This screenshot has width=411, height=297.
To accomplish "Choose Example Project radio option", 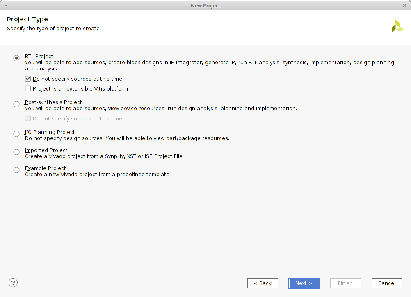I will point(16,170).
